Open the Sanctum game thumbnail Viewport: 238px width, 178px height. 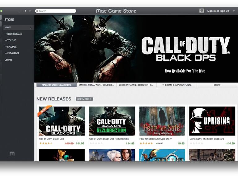[x=162, y=155]
